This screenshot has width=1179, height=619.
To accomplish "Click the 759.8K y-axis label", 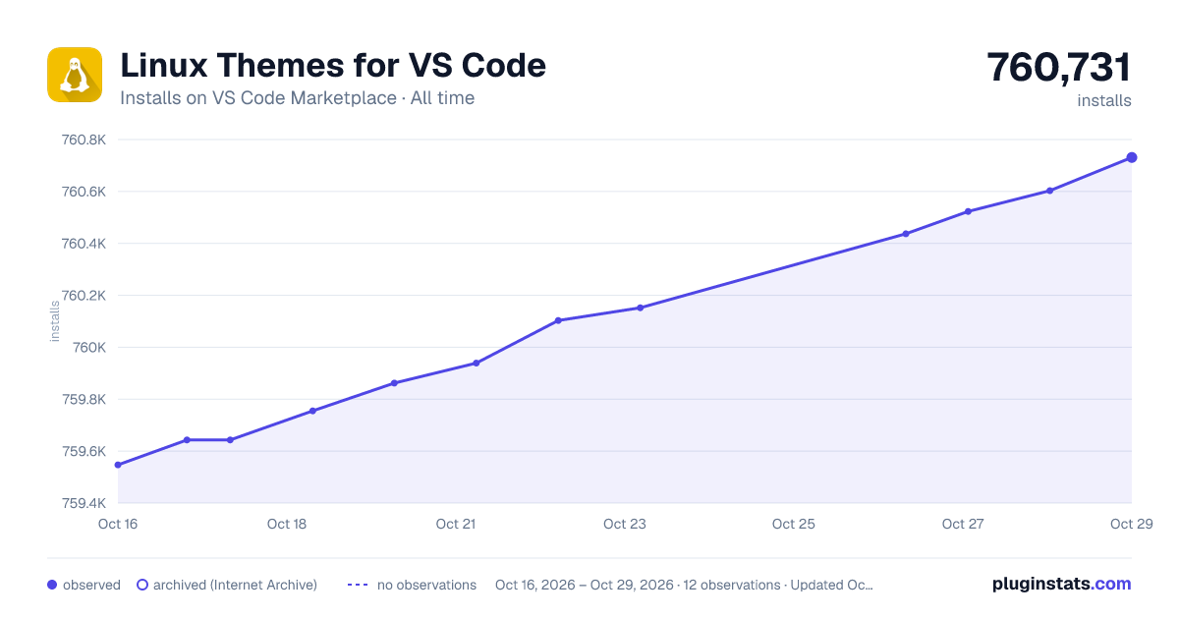I will click(x=84, y=400).
